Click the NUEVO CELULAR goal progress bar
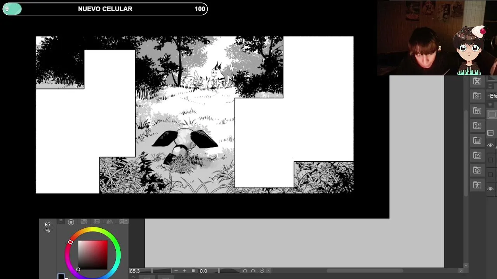Viewport: 497px width, 279px height. pos(105,9)
